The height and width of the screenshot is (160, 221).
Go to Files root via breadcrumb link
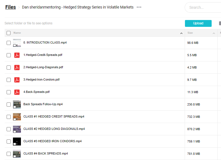click(x=10, y=7)
